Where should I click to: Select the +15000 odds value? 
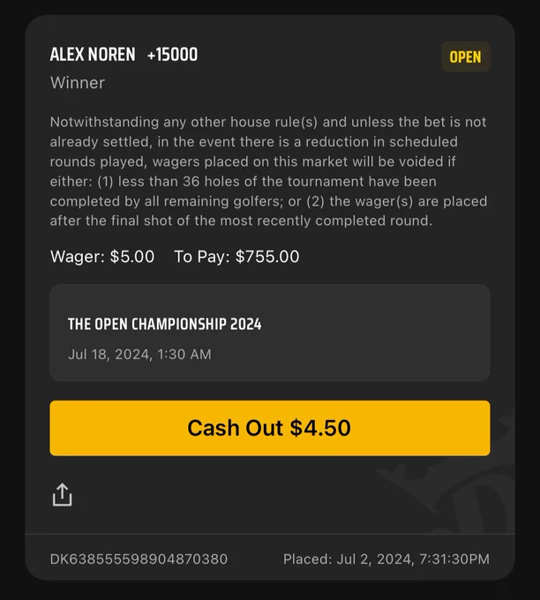tap(173, 55)
